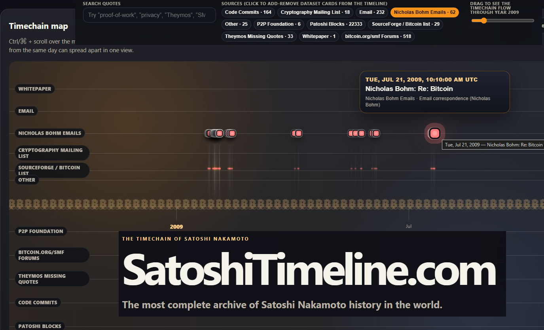The width and height of the screenshot is (544, 330).
Task: Toggle the Patoshi Blocks · 22333 source chip
Action: click(x=336, y=24)
